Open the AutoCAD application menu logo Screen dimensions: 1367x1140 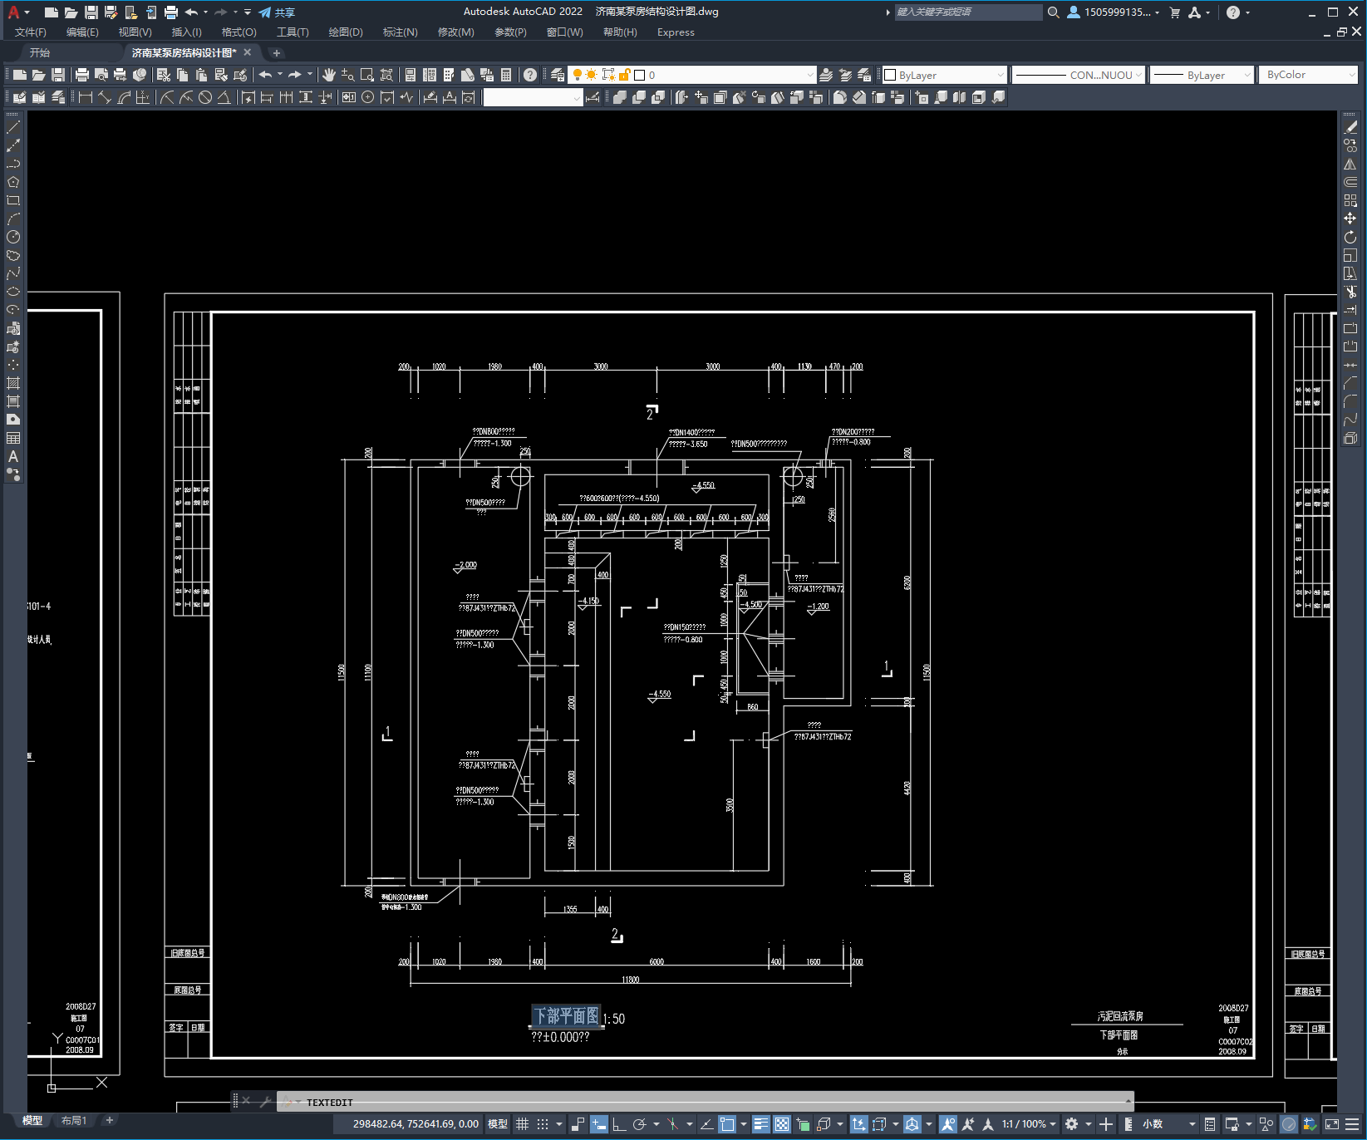tap(13, 12)
